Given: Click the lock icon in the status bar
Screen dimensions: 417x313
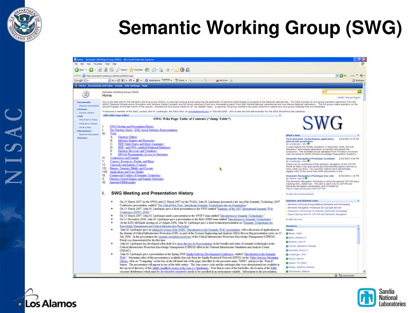Looking at the screenshot, I should (336, 276).
